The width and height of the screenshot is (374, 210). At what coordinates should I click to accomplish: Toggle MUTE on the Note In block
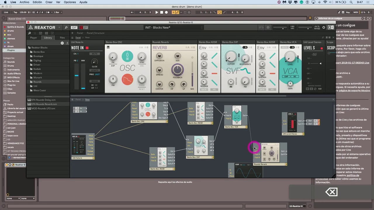tap(95, 54)
